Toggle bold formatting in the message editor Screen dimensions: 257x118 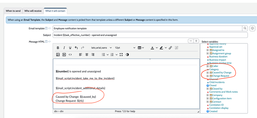coord(58,48)
